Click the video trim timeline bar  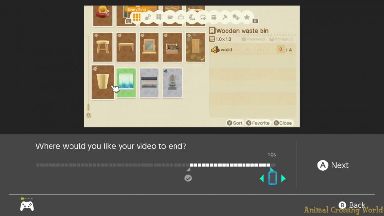(156, 165)
